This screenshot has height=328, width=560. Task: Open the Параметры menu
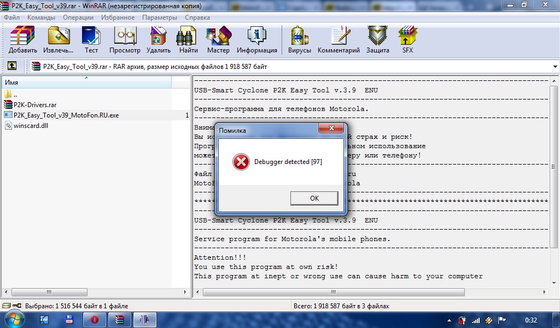(x=160, y=17)
